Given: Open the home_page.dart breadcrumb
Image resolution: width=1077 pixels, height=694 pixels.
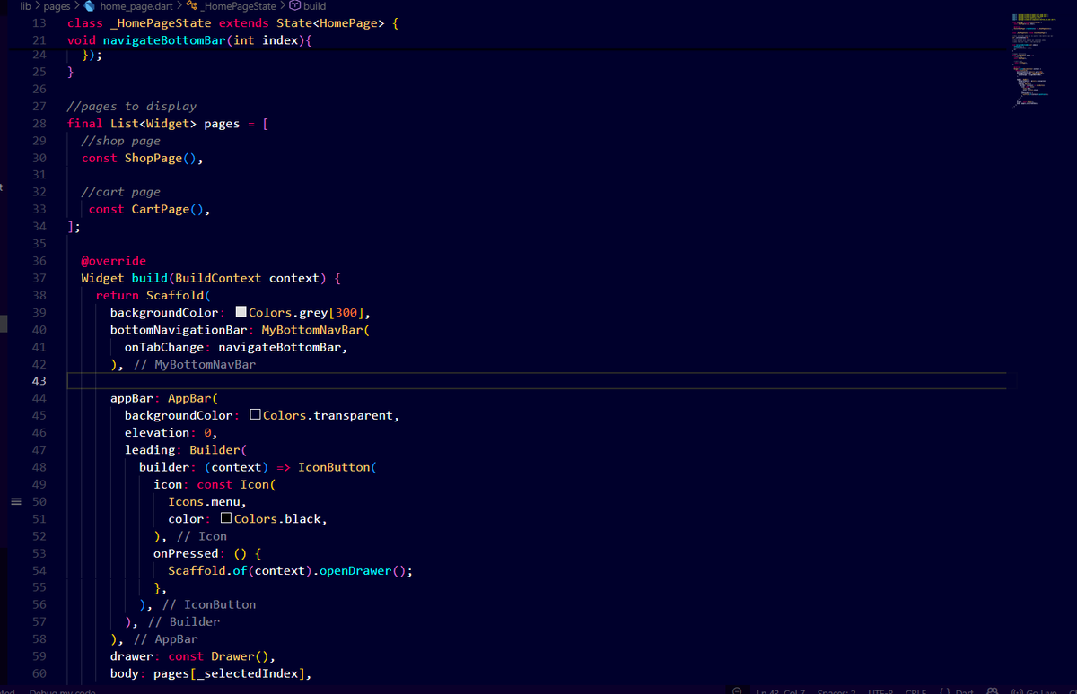Looking at the screenshot, I should [x=137, y=6].
